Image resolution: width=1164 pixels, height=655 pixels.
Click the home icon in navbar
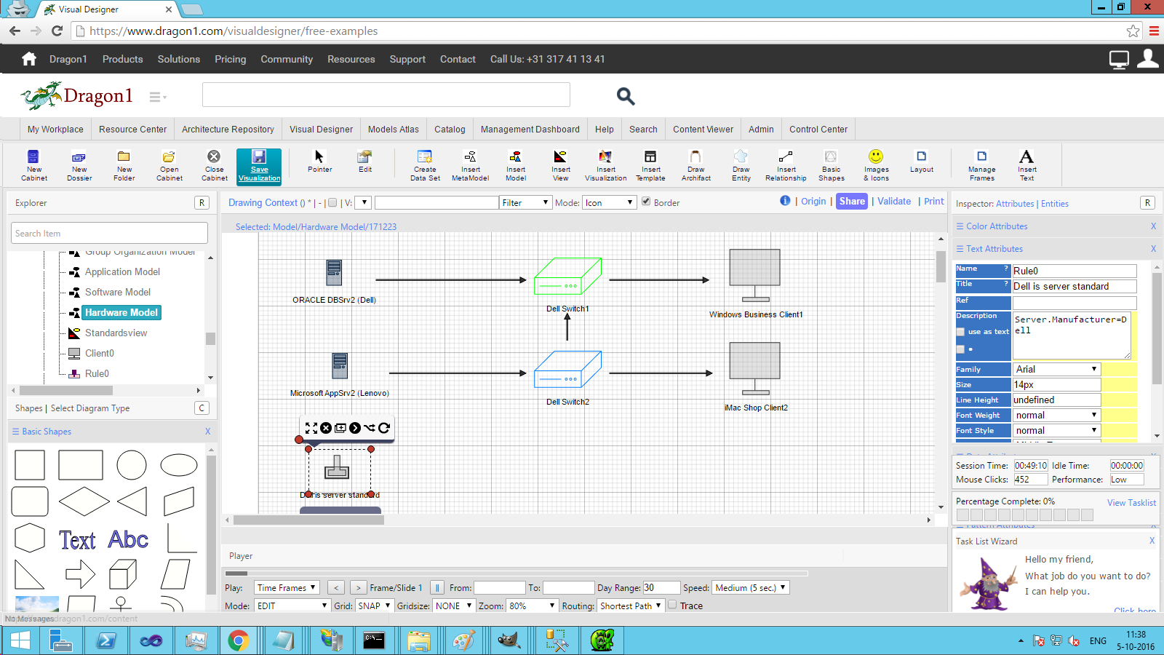(29, 59)
